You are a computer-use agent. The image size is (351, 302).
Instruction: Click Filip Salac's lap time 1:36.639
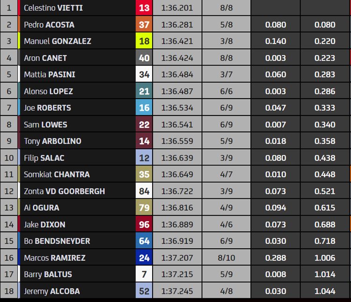(177, 158)
